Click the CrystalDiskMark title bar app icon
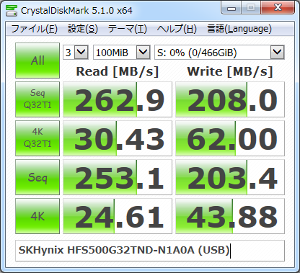Viewport: 300px width, 273px height. click(12, 10)
